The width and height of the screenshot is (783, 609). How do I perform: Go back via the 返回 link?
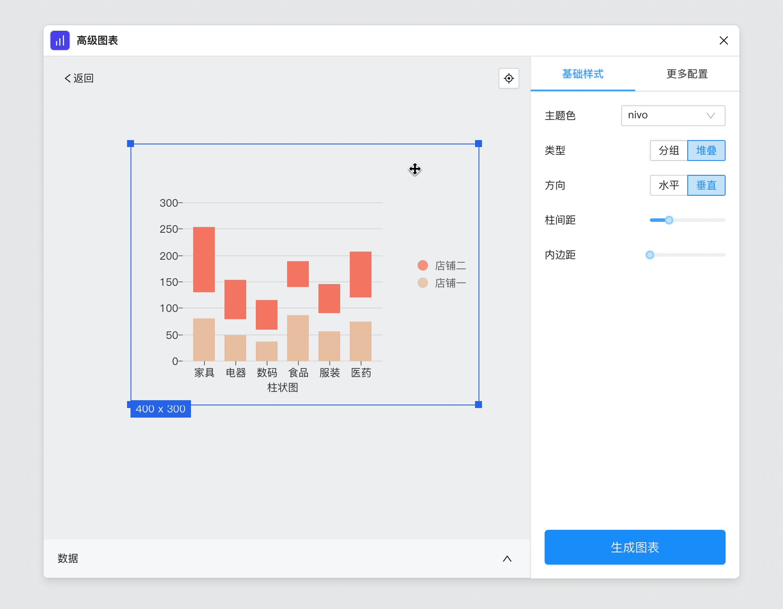79,78
